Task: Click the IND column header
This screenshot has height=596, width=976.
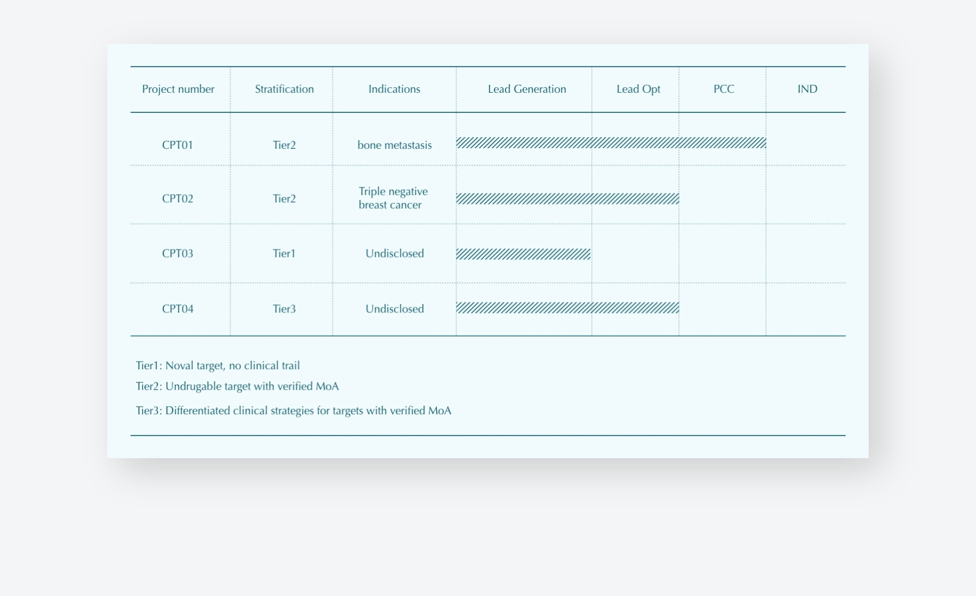Action: pyautogui.click(x=807, y=89)
